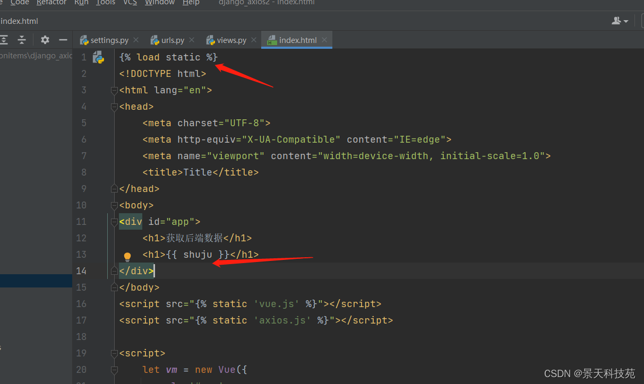The width and height of the screenshot is (644, 384).
Task: Open the Help menu
Action: [x=191, y=3]
